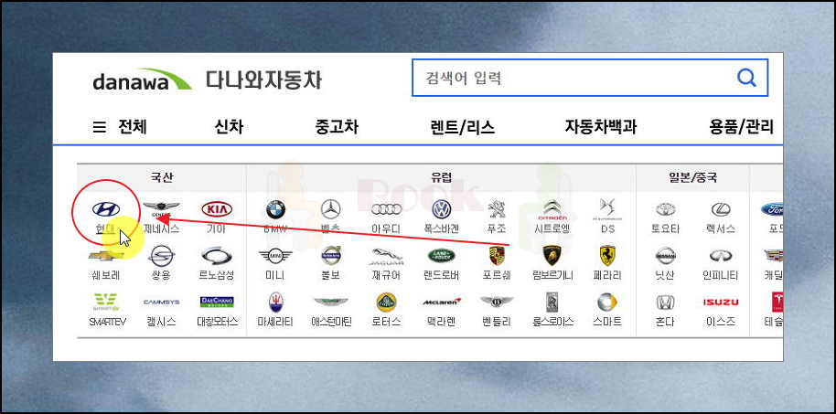This screenshot has width=836, height=414.
Task: Click the SsangYong logo
Action: pos(161,256)
